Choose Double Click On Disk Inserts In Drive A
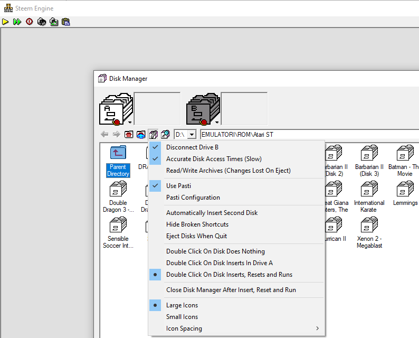419x338 pixels. [x=236, y=263]
